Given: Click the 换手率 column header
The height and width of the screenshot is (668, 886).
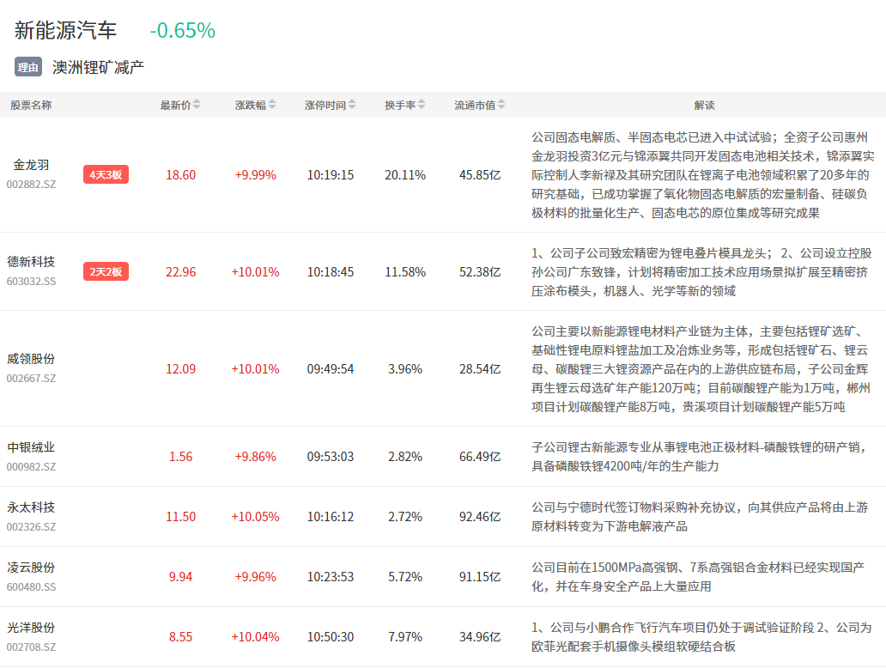Looking at the screenshot, I should tap(400, 105).
